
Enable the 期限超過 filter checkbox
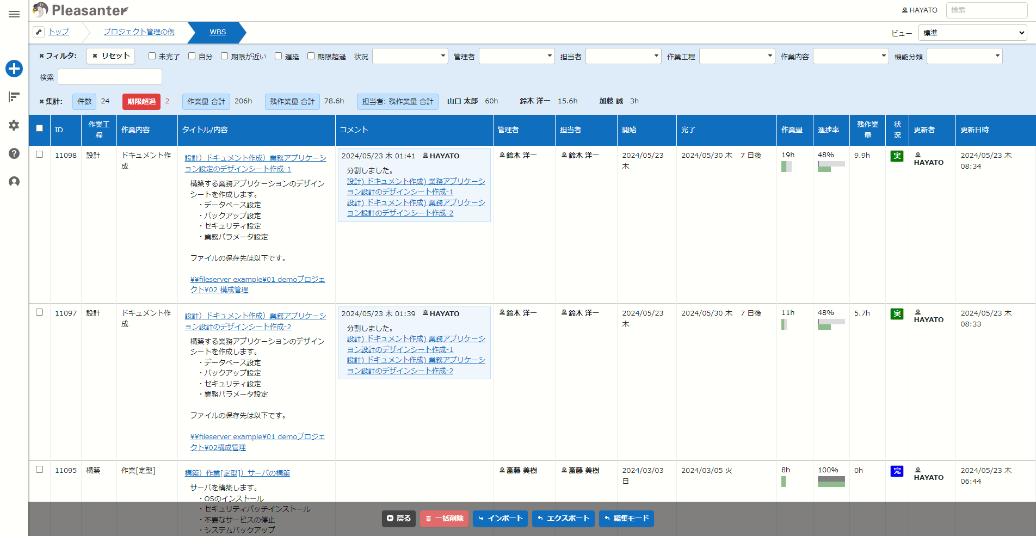pyautogui.click(x=311, y=56)
